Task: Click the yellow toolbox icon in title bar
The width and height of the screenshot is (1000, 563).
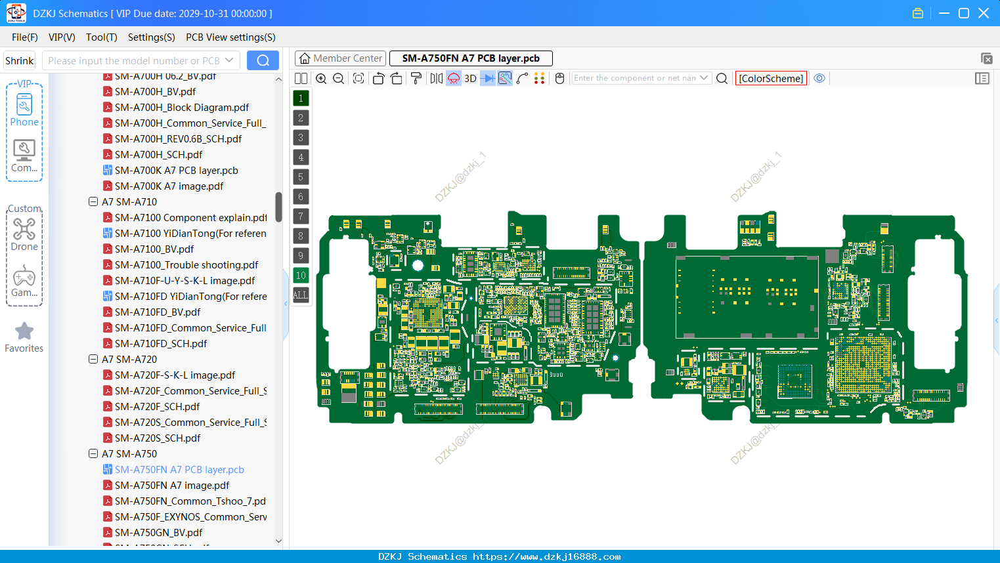Action: (918, 13)
